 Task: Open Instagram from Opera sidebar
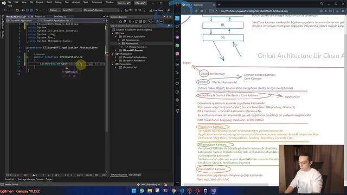pos(177,54)
